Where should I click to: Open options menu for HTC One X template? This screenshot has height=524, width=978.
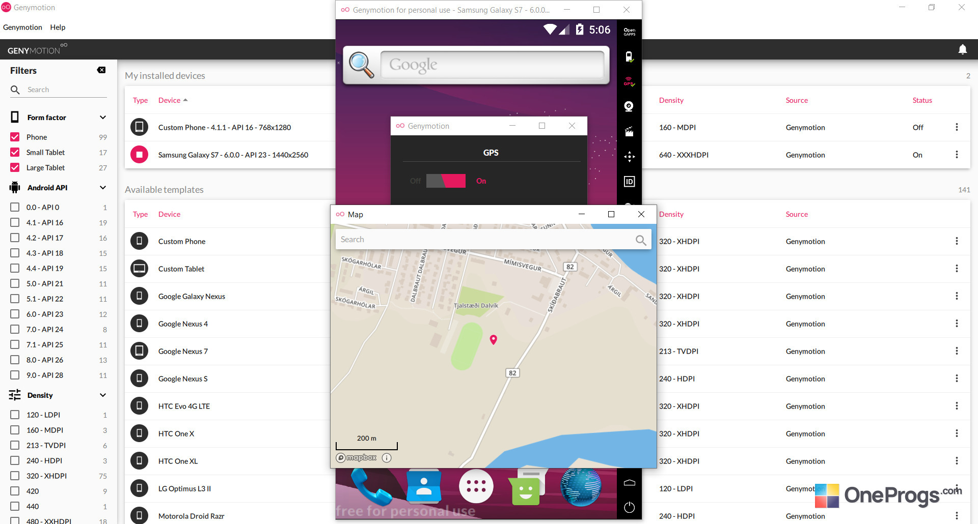[x=957, y=433]
